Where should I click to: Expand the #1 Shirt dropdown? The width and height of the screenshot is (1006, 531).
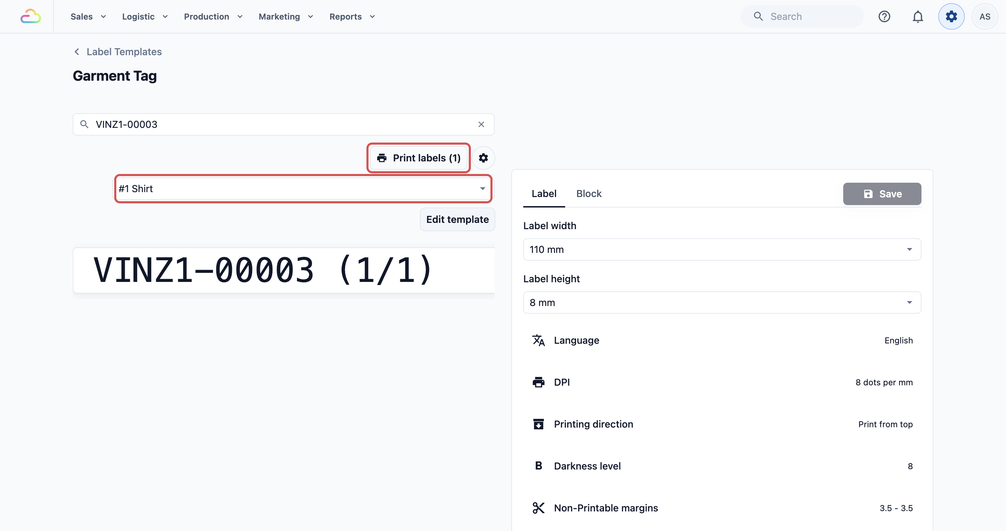pos(303,189)
